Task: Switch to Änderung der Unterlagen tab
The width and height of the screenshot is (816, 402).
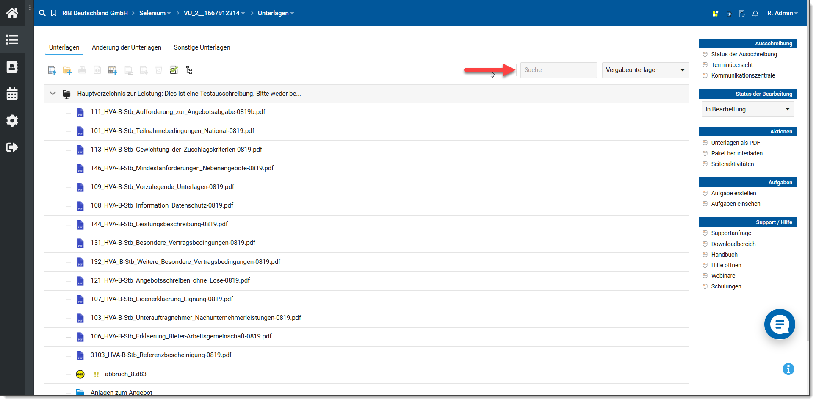Action: (127, 47)
